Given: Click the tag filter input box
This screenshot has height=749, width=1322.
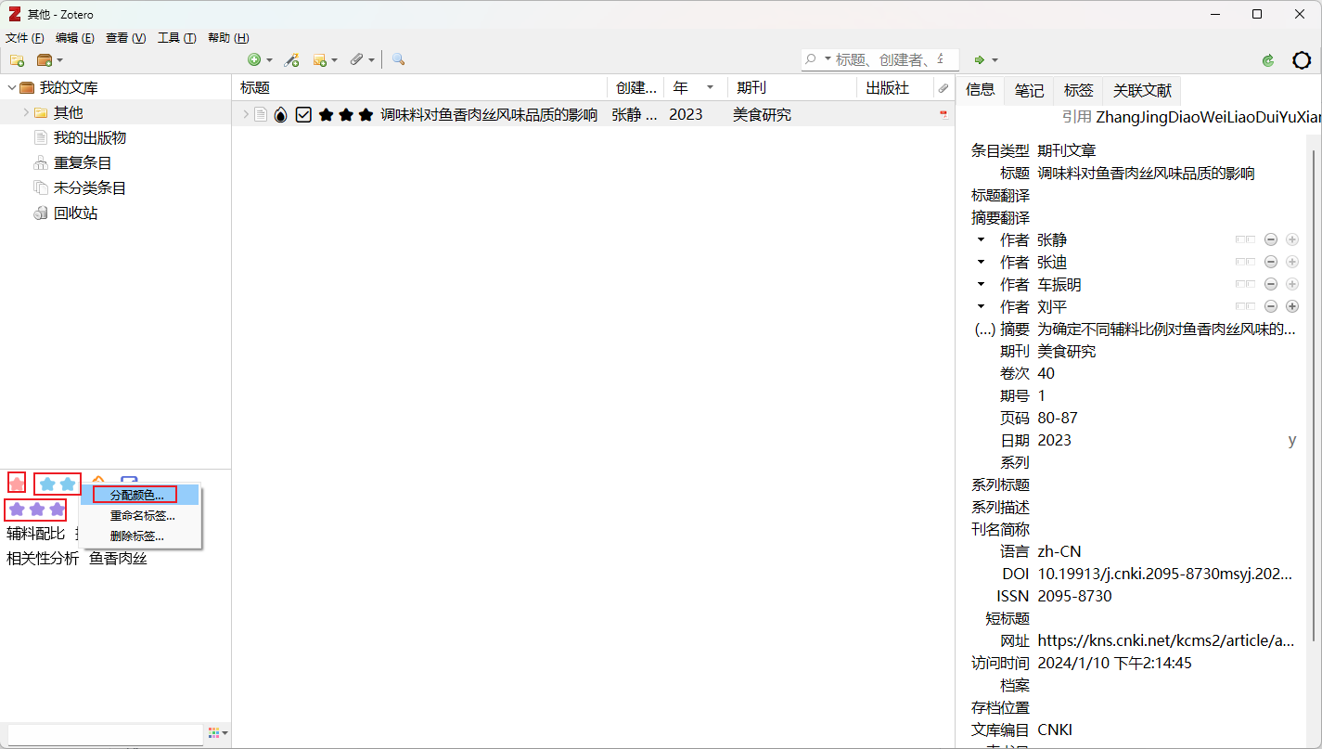Looking at the screenshot, I should (x=105, y=734).
